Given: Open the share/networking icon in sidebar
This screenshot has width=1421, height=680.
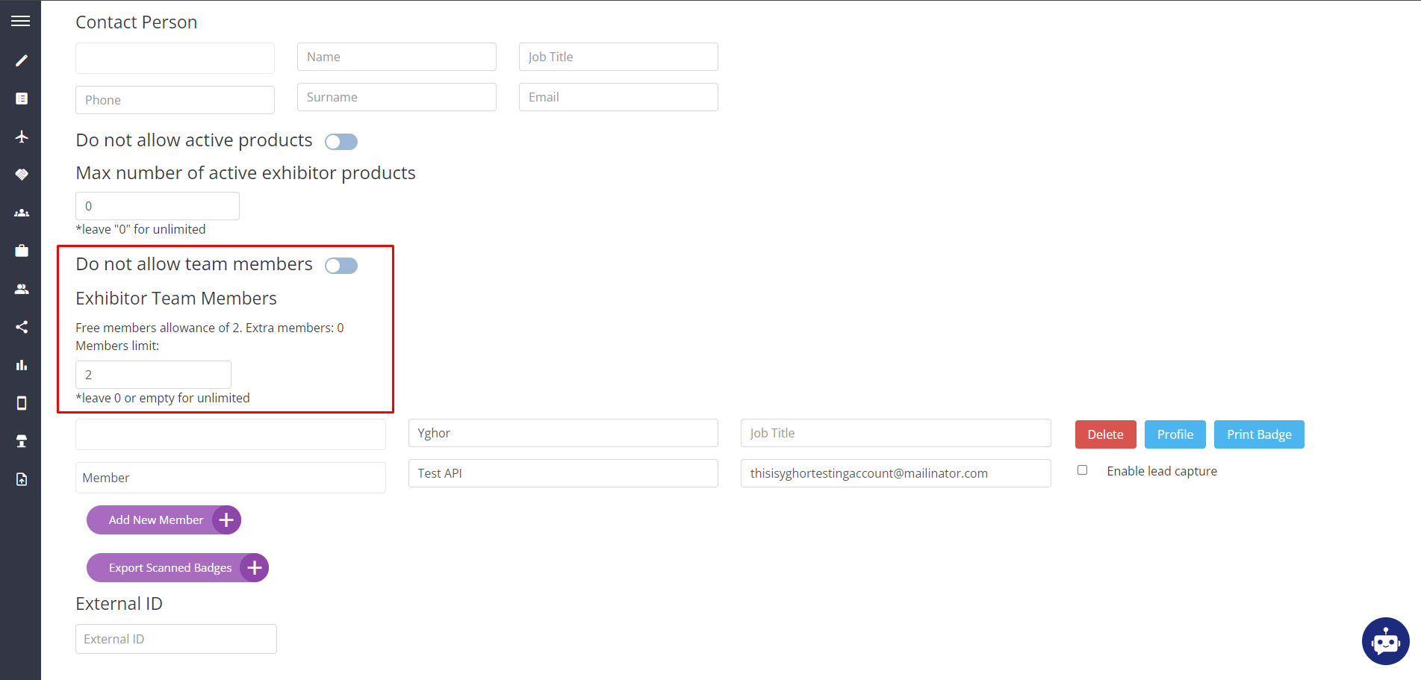Looking at the screenshot, I should pos(21,326).
